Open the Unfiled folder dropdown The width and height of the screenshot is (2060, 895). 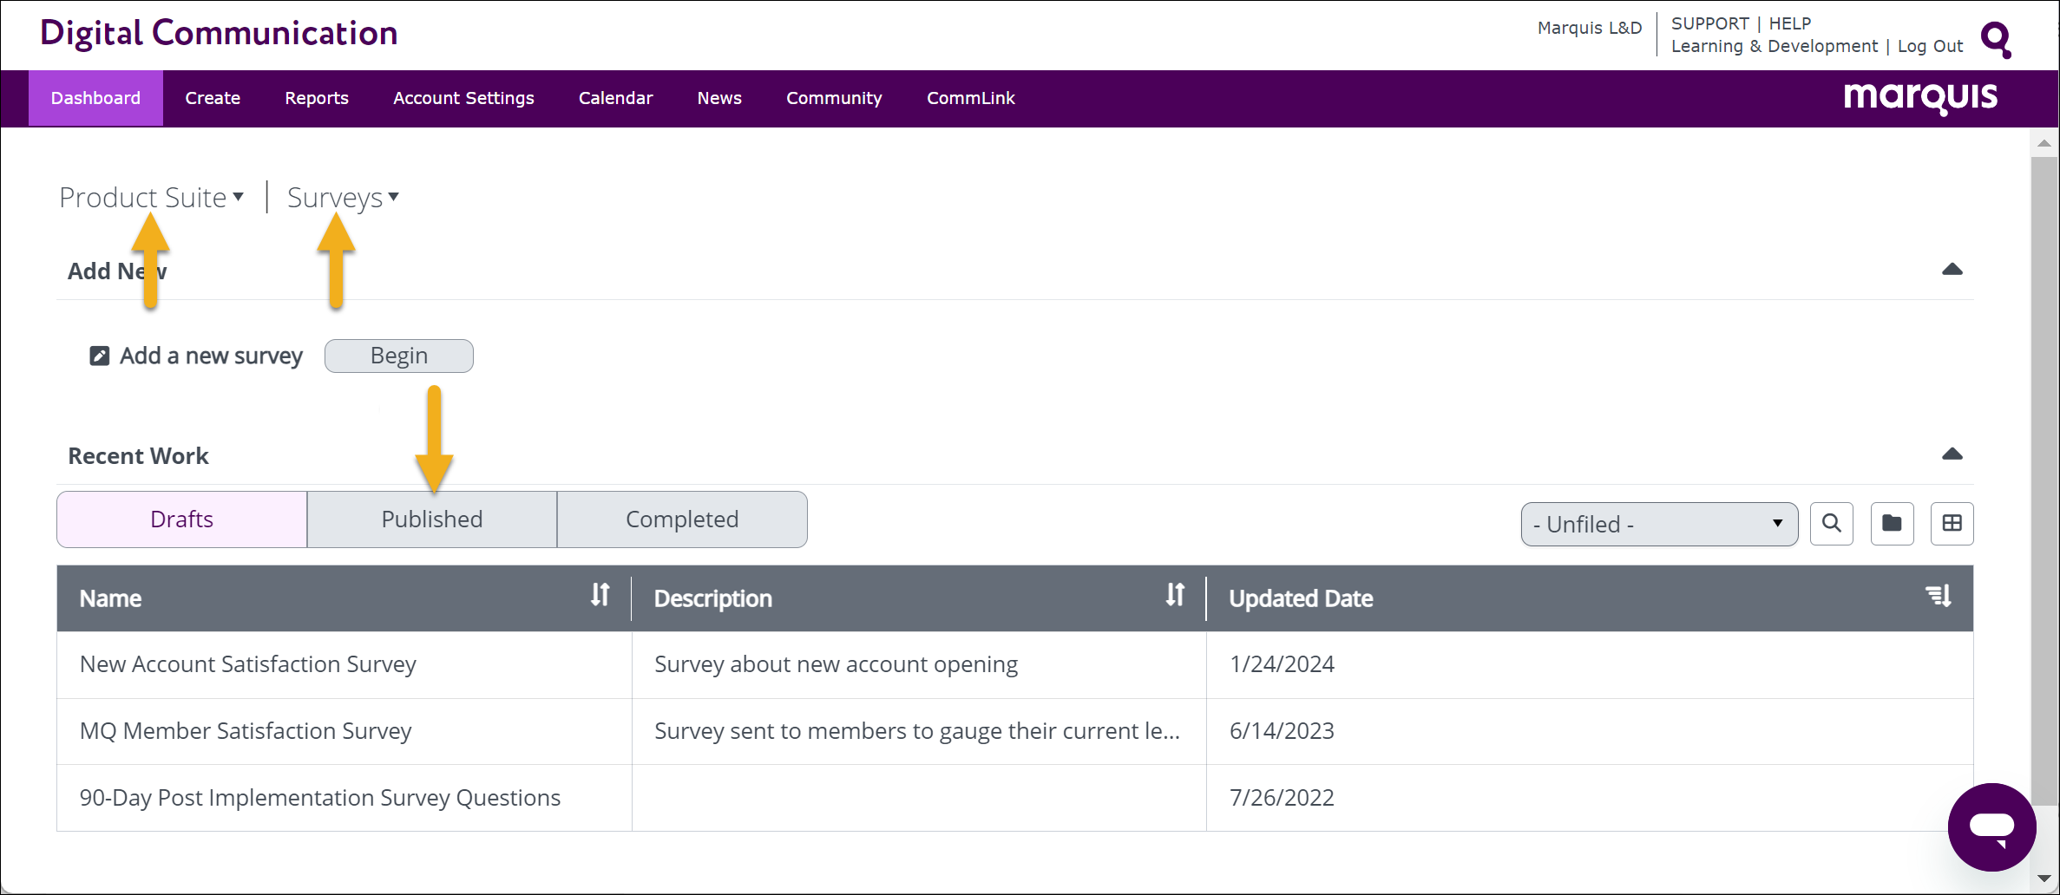click(x=1658, y=524)
